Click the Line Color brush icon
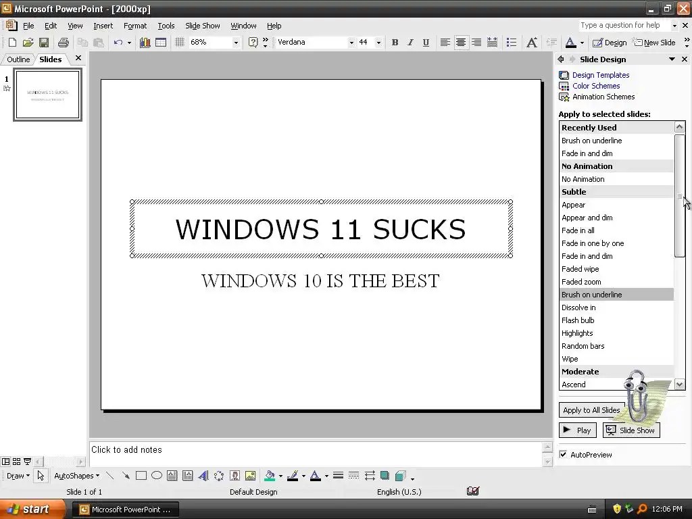692x519 pixels. (x=293, y=476)
